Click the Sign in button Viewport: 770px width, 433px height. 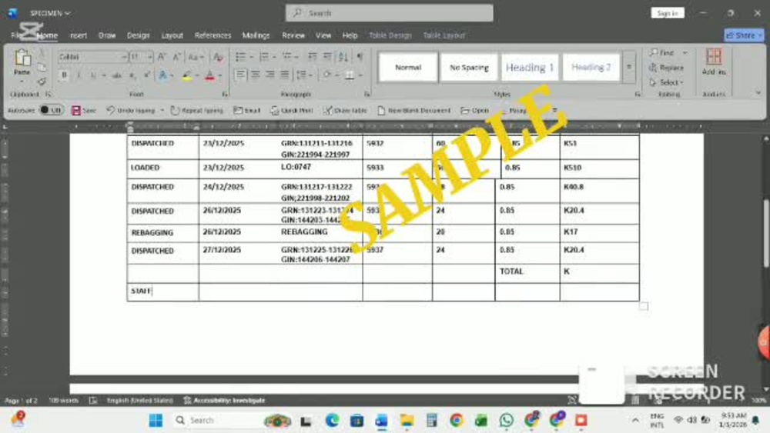point(668,13)
